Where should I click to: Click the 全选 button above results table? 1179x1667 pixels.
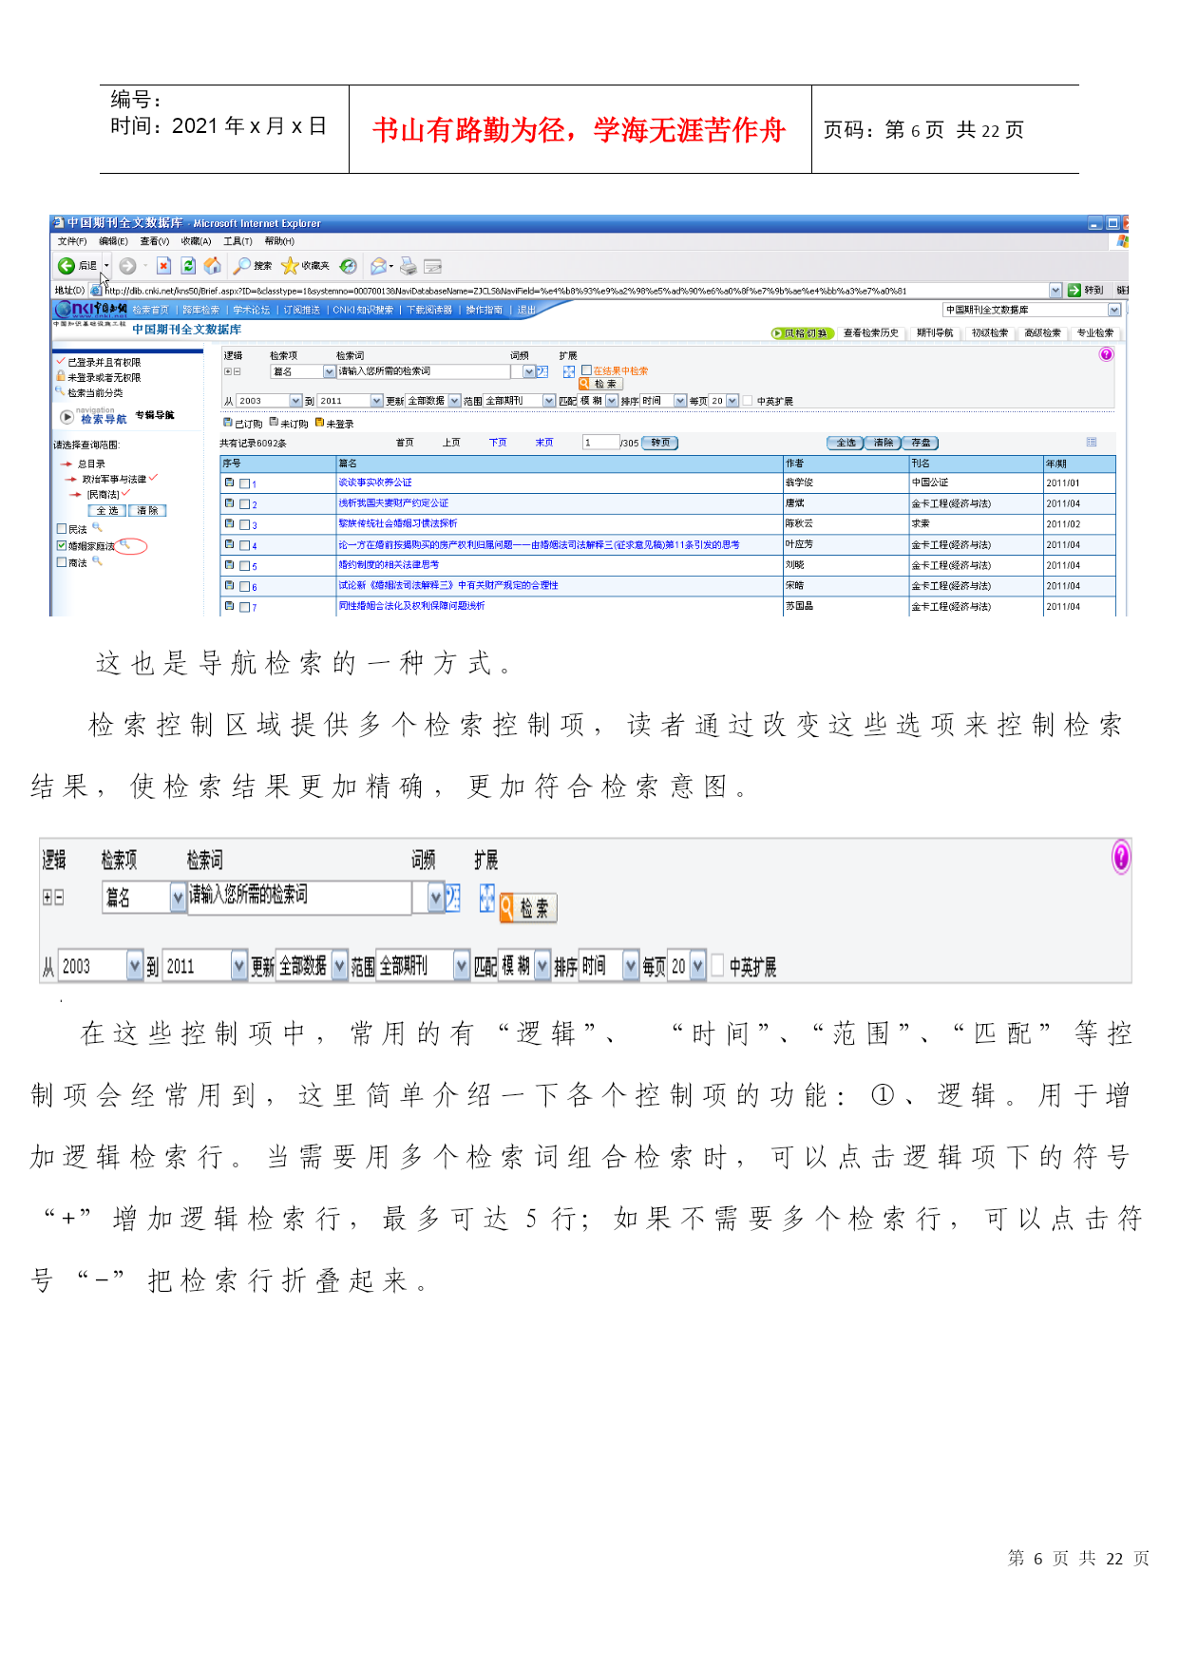(x=846, y=443)
